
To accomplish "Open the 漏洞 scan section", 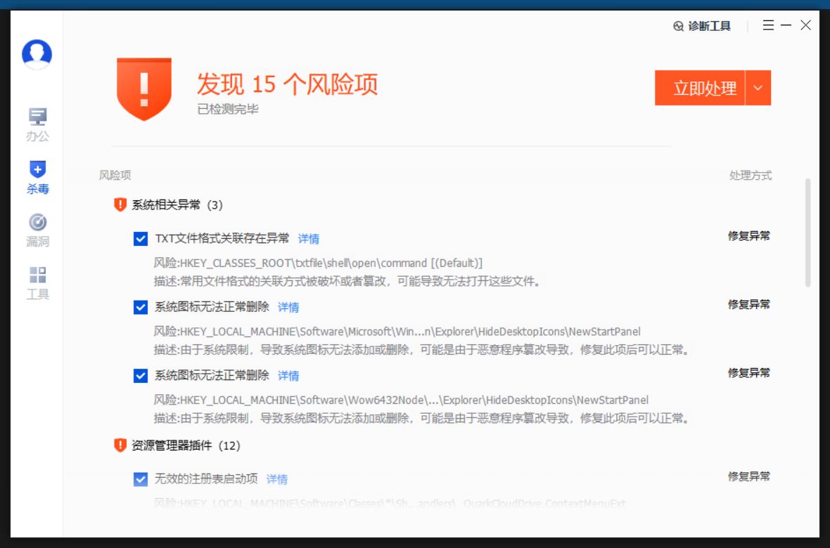I will coord(37,230).
